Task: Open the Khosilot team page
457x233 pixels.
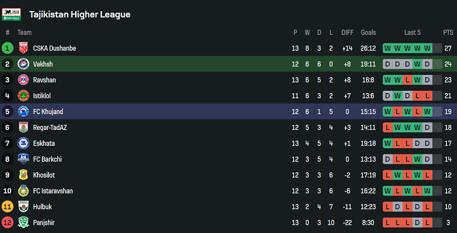Action: (x=44, y=175)
